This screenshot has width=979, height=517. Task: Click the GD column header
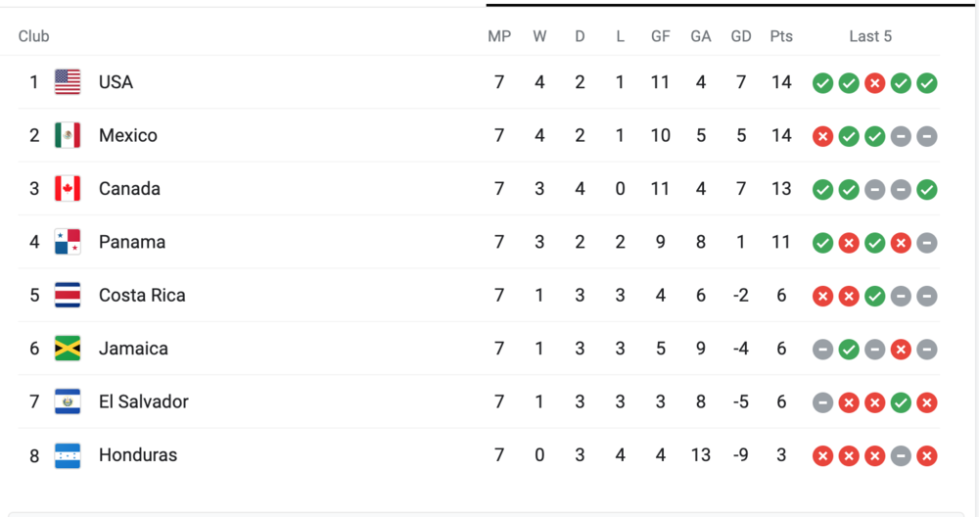741,36
